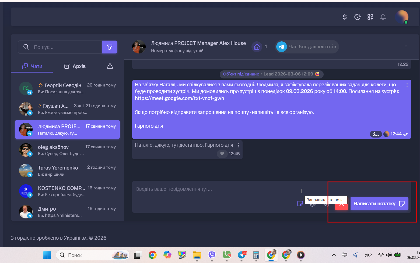Toggle dark mode moon icon
This screenshot has width=420, height=263.
(x=358, y=17)
